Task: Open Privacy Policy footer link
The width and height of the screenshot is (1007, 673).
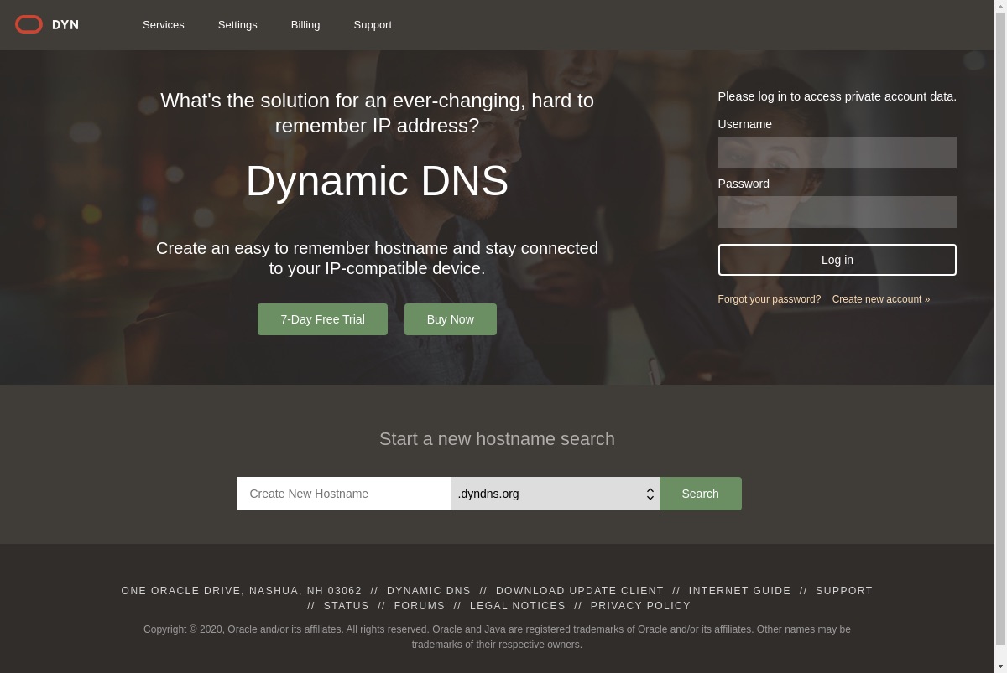Action: 640,606
